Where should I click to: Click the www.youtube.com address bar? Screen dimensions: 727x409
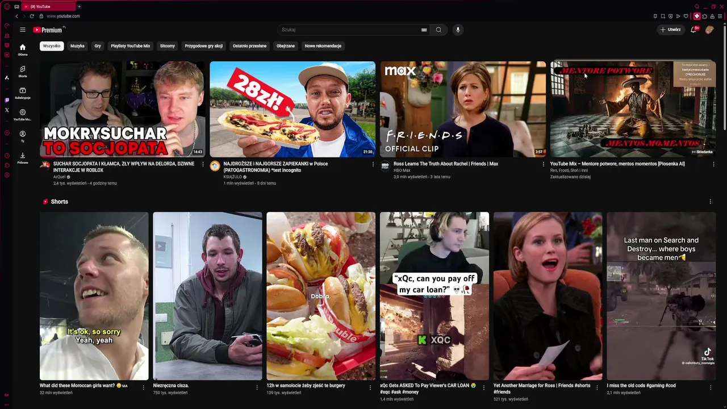(x=63, y=16)
